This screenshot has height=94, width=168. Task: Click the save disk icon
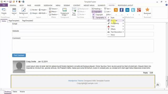10,2
